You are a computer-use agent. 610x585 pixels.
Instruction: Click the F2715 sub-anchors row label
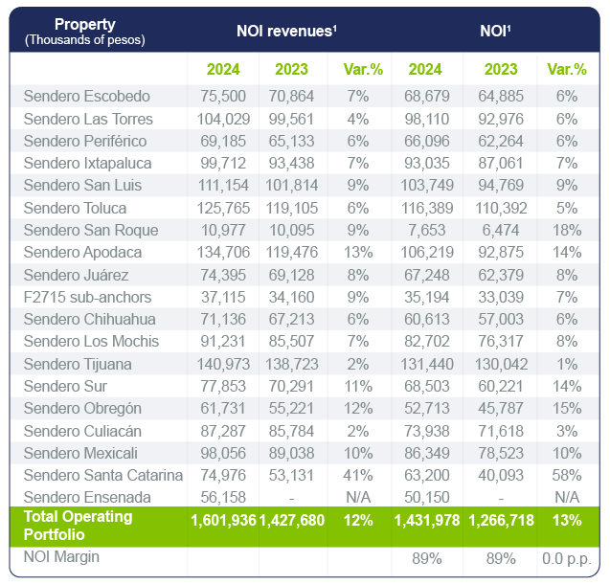click(x=82, y=297)
